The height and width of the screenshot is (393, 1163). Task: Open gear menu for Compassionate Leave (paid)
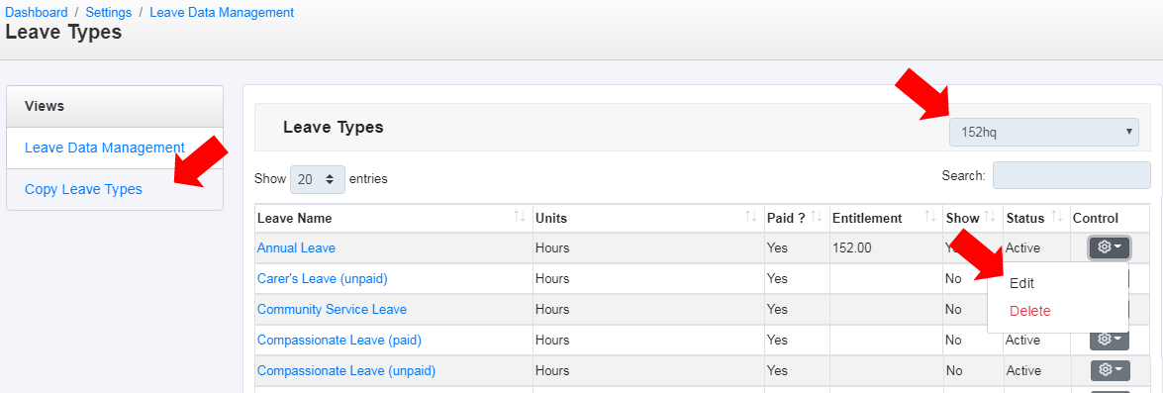pyautogui.click(x=1109, y=340)
